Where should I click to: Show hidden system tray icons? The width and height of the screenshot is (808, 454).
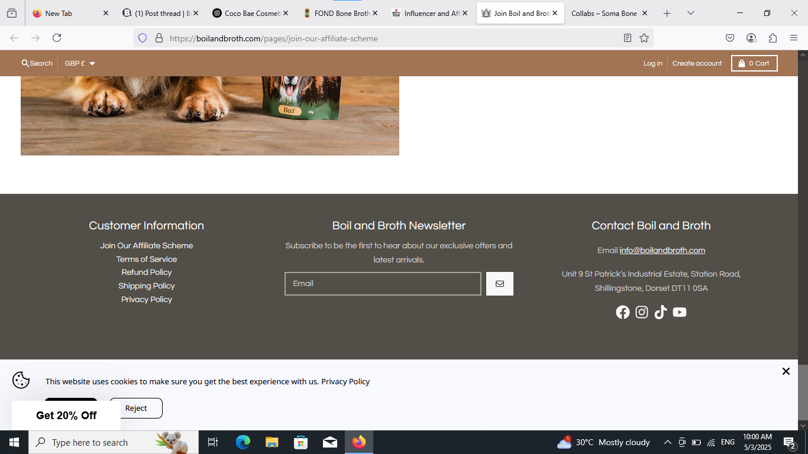(667, 442)
